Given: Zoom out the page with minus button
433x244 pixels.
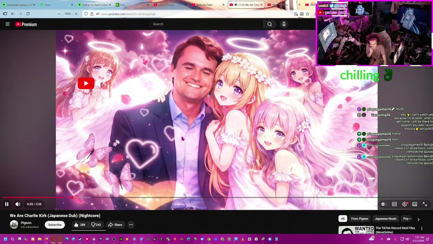Looking at the screenshot, I should point(59,14).
